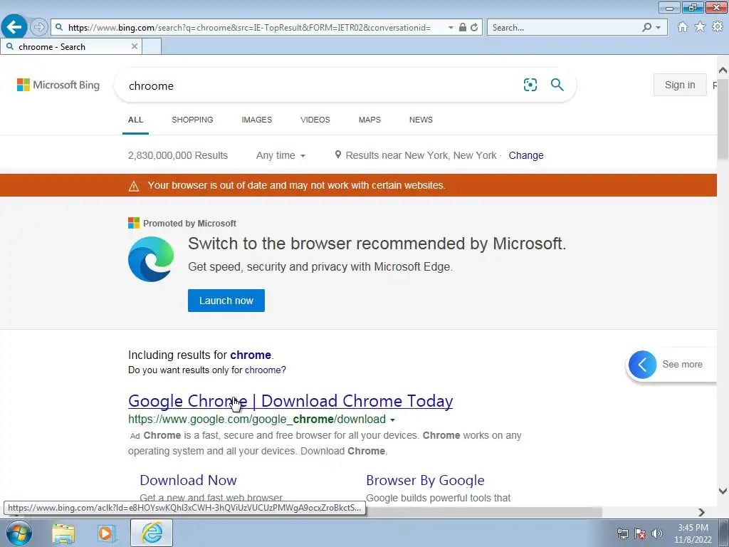Click the address bar URL field
This screenshot has width=729, height=547.
(x=249, y=28)
